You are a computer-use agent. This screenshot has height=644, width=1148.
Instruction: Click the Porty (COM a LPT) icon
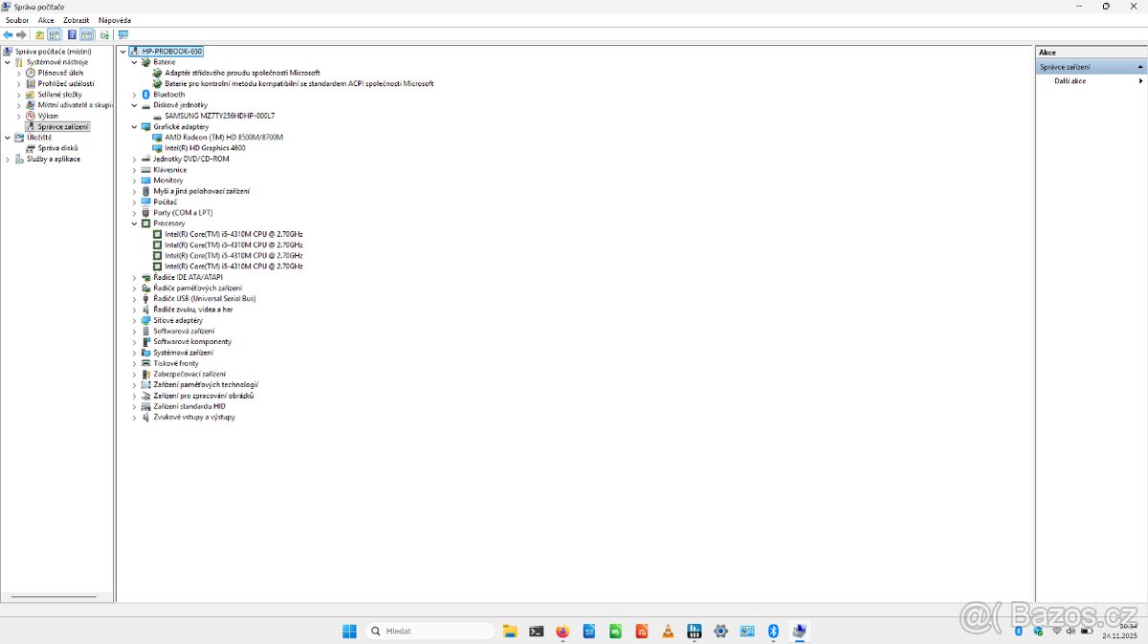tap(145, 212)
